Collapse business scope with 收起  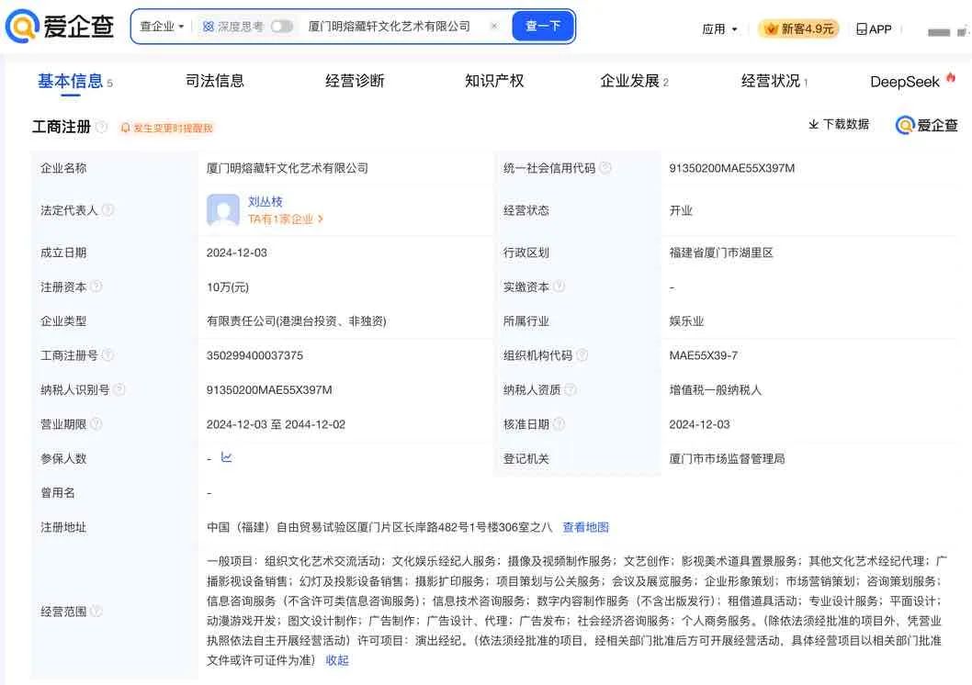[337, 660]
